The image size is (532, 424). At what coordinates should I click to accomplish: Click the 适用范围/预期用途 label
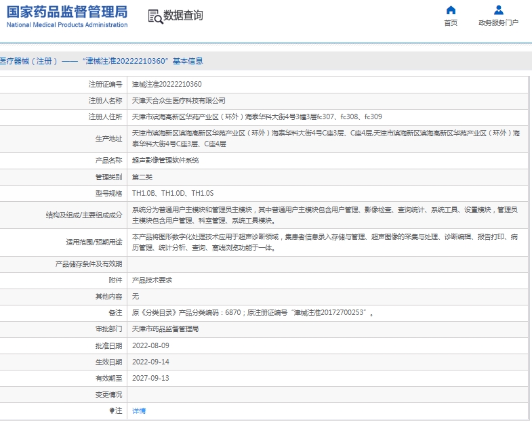click(x=94, y=242)
